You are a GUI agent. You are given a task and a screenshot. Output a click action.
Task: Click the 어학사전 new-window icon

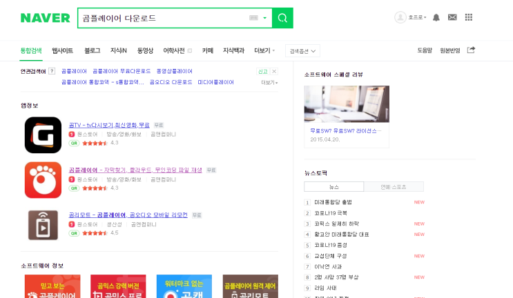[x=190, y=50]
